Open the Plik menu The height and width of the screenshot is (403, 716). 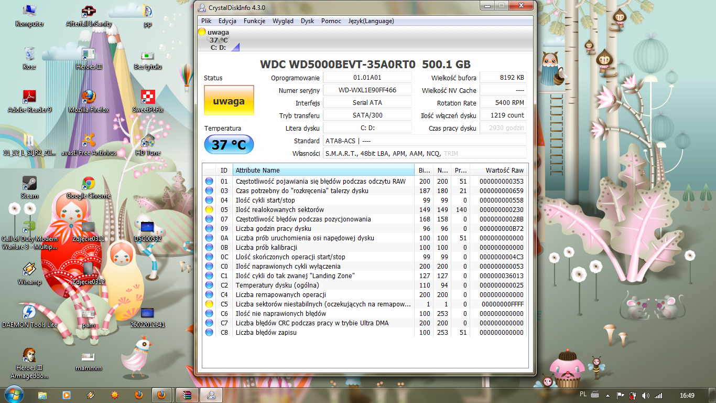click(206, 21)
